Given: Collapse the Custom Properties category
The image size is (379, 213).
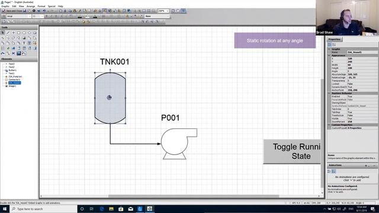Looking at the screenshot, I should point(329,125).
